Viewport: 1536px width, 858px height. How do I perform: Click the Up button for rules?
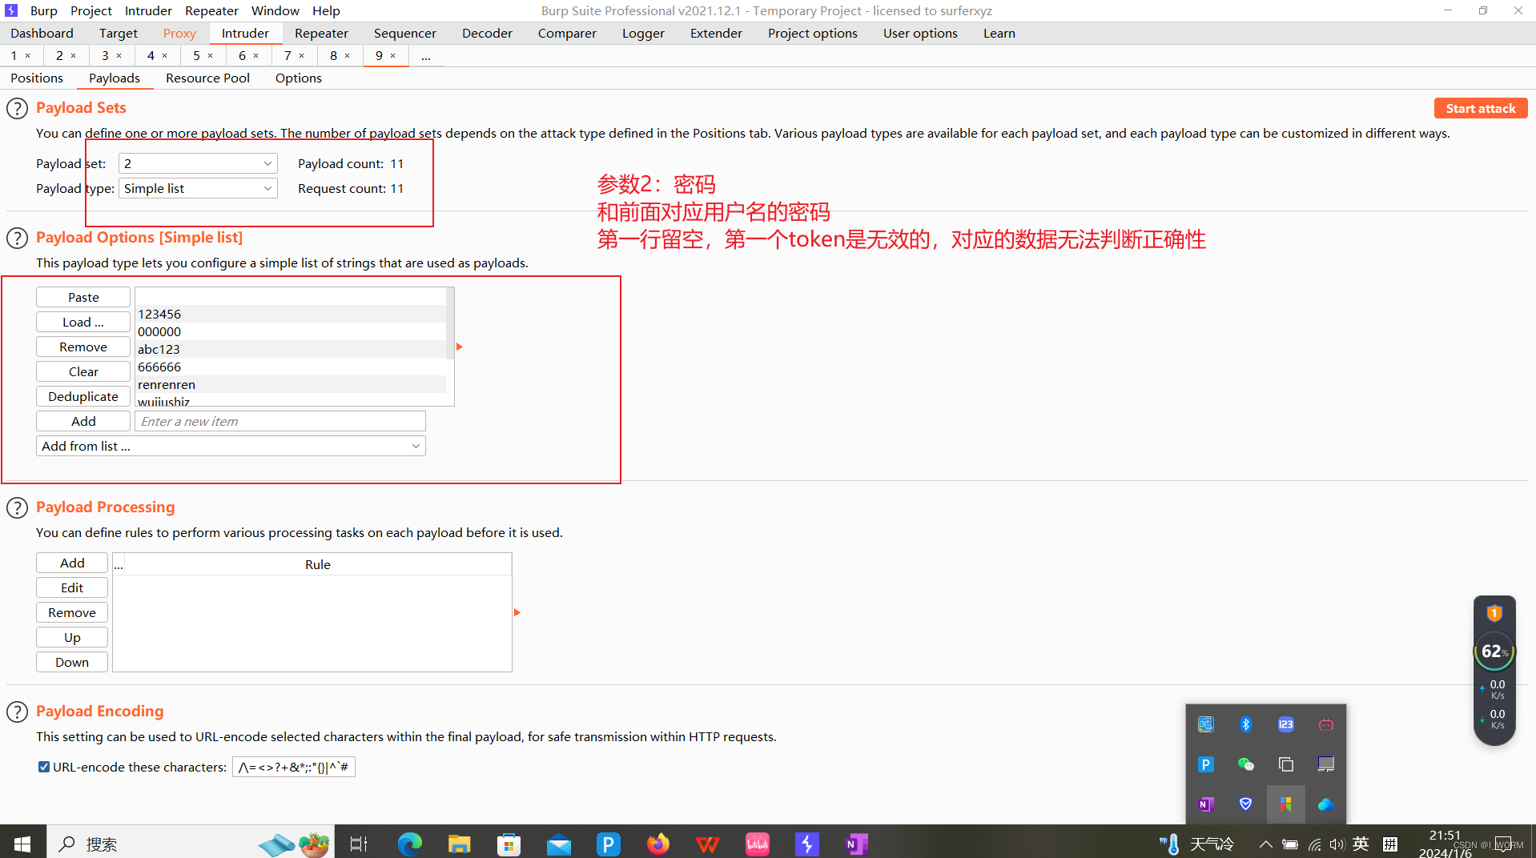(x=72, y=637)
